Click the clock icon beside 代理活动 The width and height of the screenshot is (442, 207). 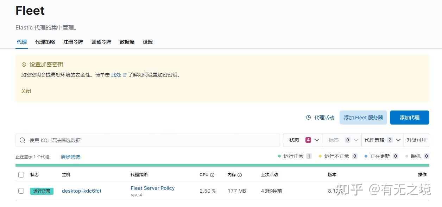(308, 118)
